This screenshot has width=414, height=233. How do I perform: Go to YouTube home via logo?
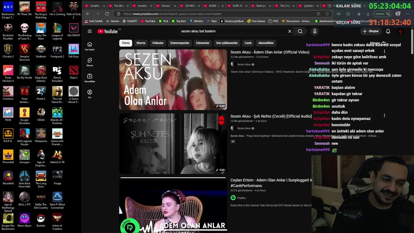[107, 31]
